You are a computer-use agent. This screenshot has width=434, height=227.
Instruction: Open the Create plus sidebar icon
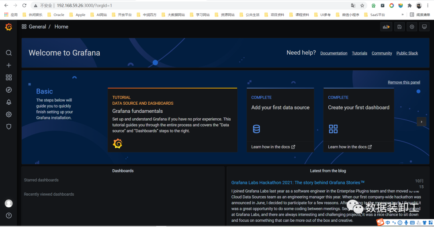9,65
